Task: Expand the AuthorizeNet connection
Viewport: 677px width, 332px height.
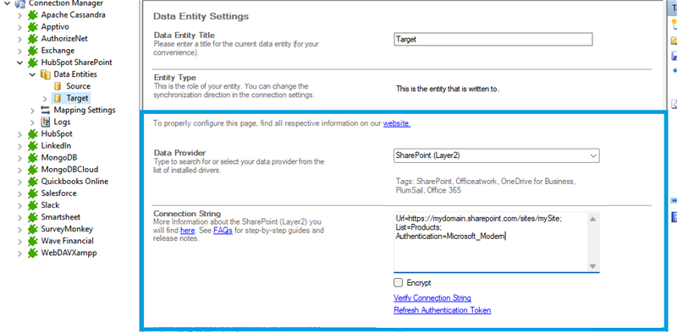Action: coord(19,39)
